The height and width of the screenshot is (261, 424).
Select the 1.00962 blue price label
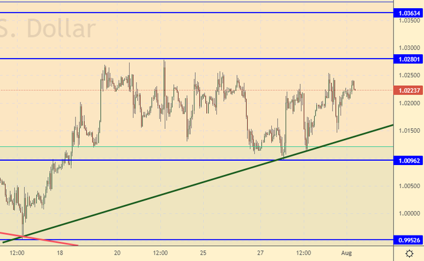[x=408, y=160]
